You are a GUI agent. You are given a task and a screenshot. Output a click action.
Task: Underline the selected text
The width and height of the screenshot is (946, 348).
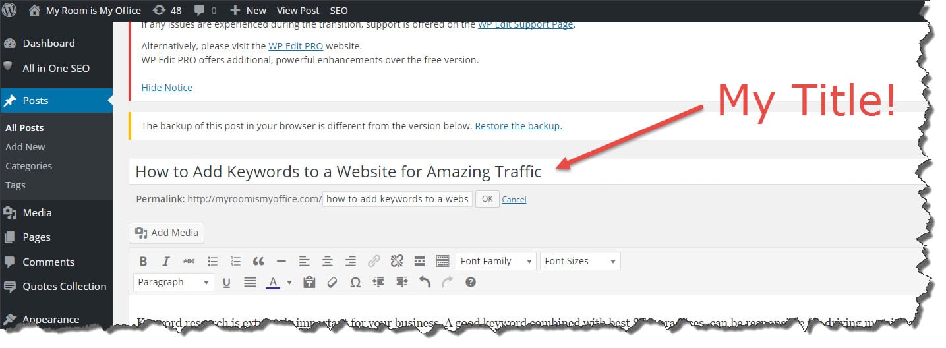(227, 282)
